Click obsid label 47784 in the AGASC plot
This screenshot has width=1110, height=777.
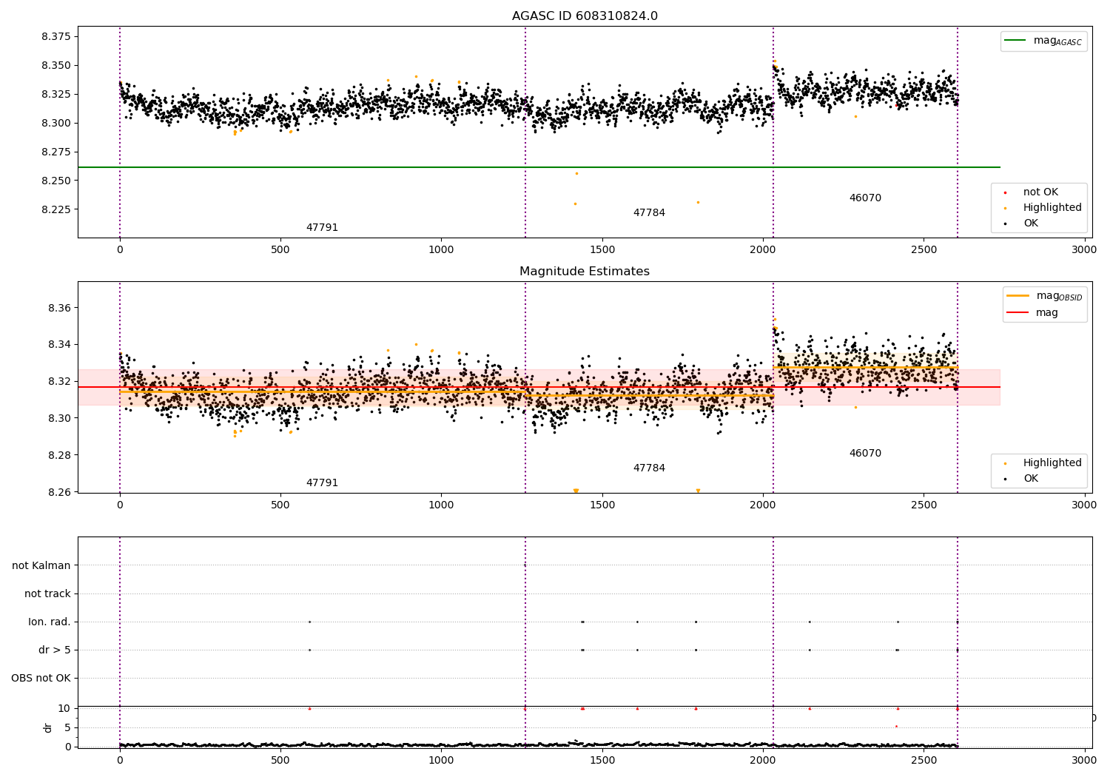[649, 213]
